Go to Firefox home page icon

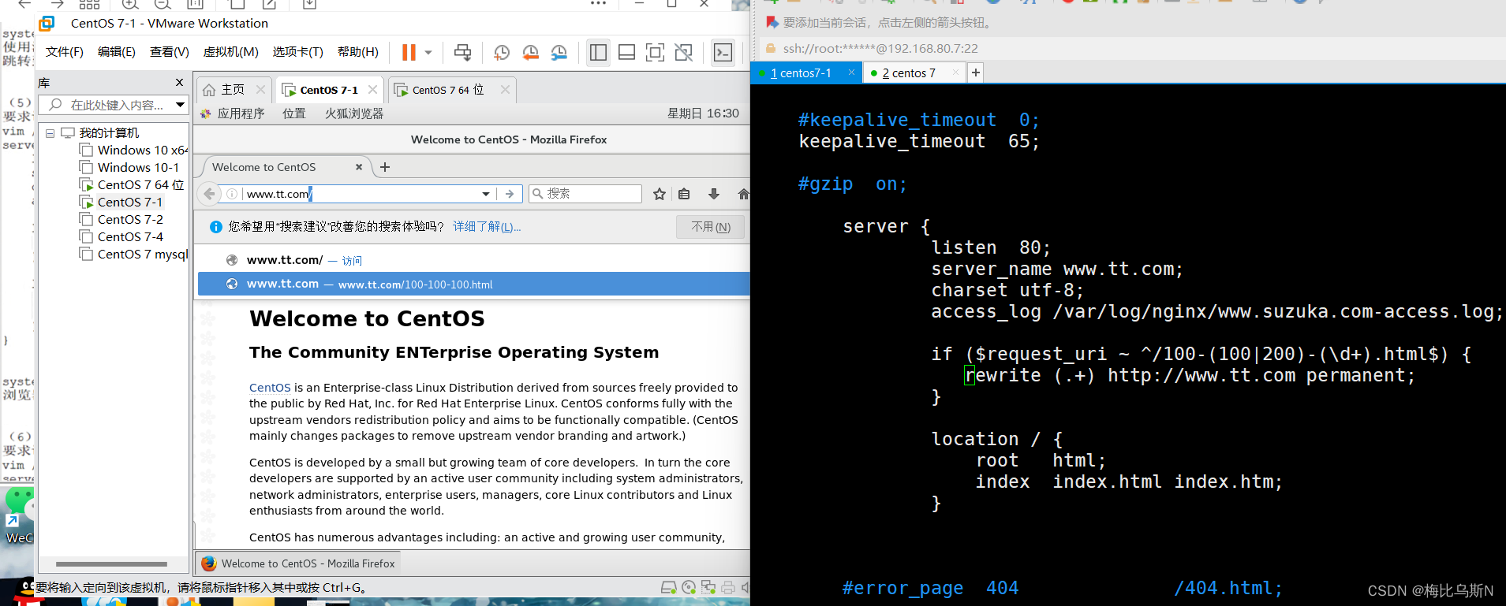click(x=743, y=194)
